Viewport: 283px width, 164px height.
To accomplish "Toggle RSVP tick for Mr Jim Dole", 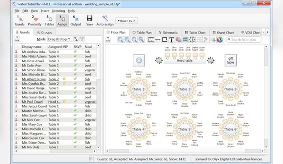I will pyautogui.click(x=75, y=147).
